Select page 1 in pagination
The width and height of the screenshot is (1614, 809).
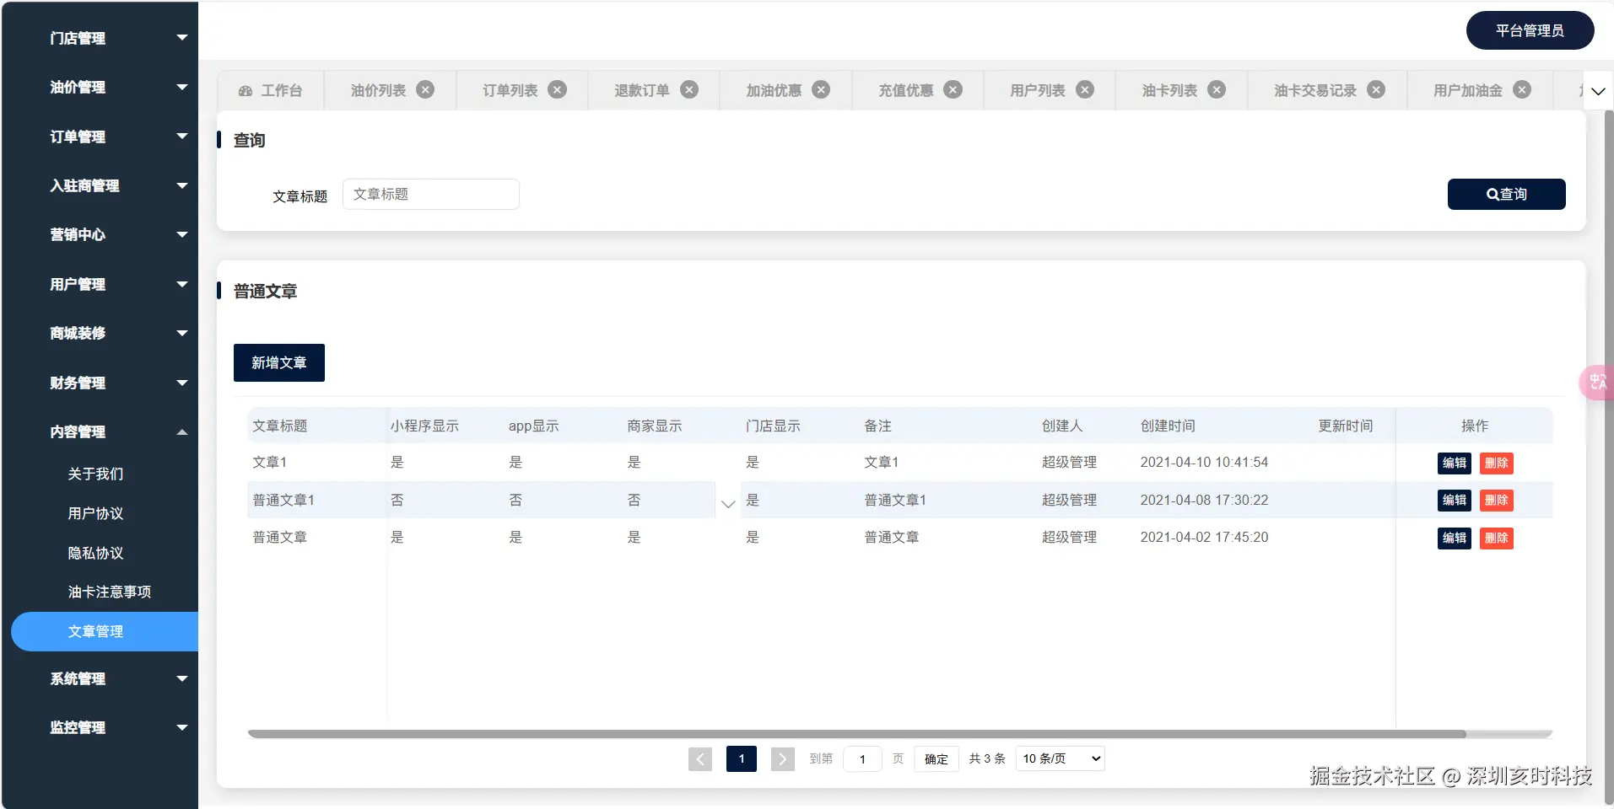pyautogui.click(x=741, y=759)
